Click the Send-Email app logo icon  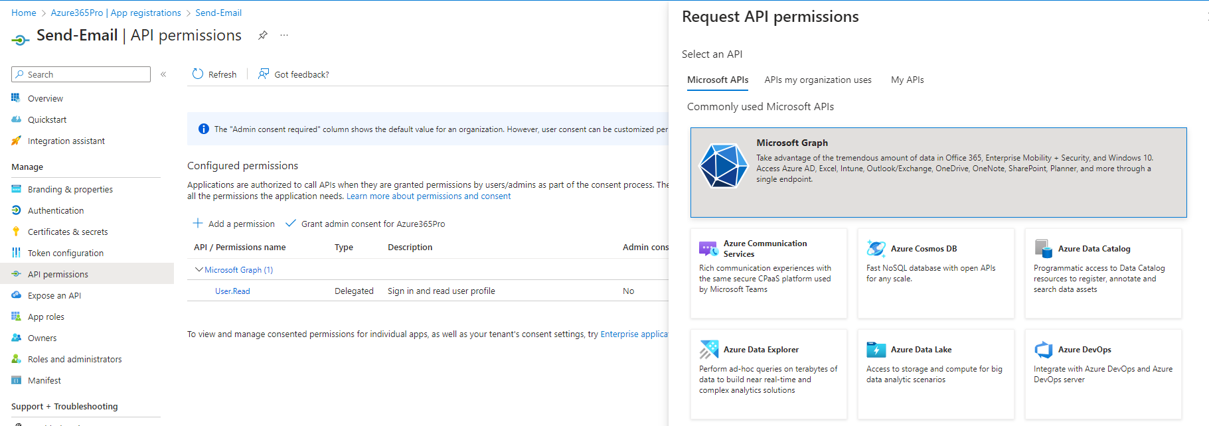[x=21, y=40]
